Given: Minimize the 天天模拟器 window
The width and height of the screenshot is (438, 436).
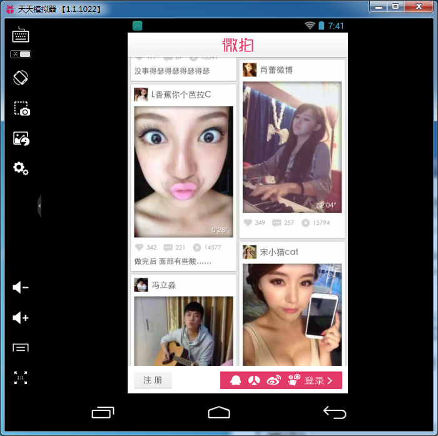Looking at the screenshot, I should [379, 7].
